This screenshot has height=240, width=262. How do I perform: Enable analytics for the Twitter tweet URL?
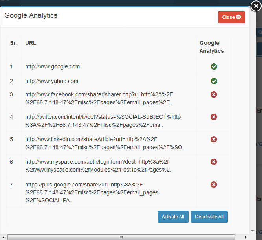[214, 117]
